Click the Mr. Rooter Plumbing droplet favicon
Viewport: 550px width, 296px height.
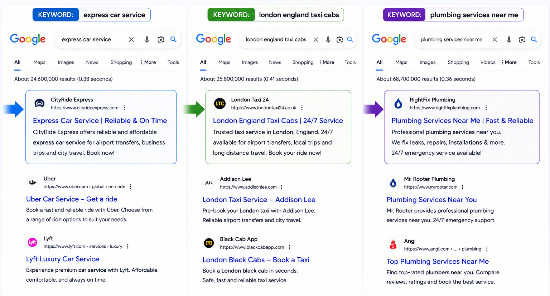tap(393, 183)
